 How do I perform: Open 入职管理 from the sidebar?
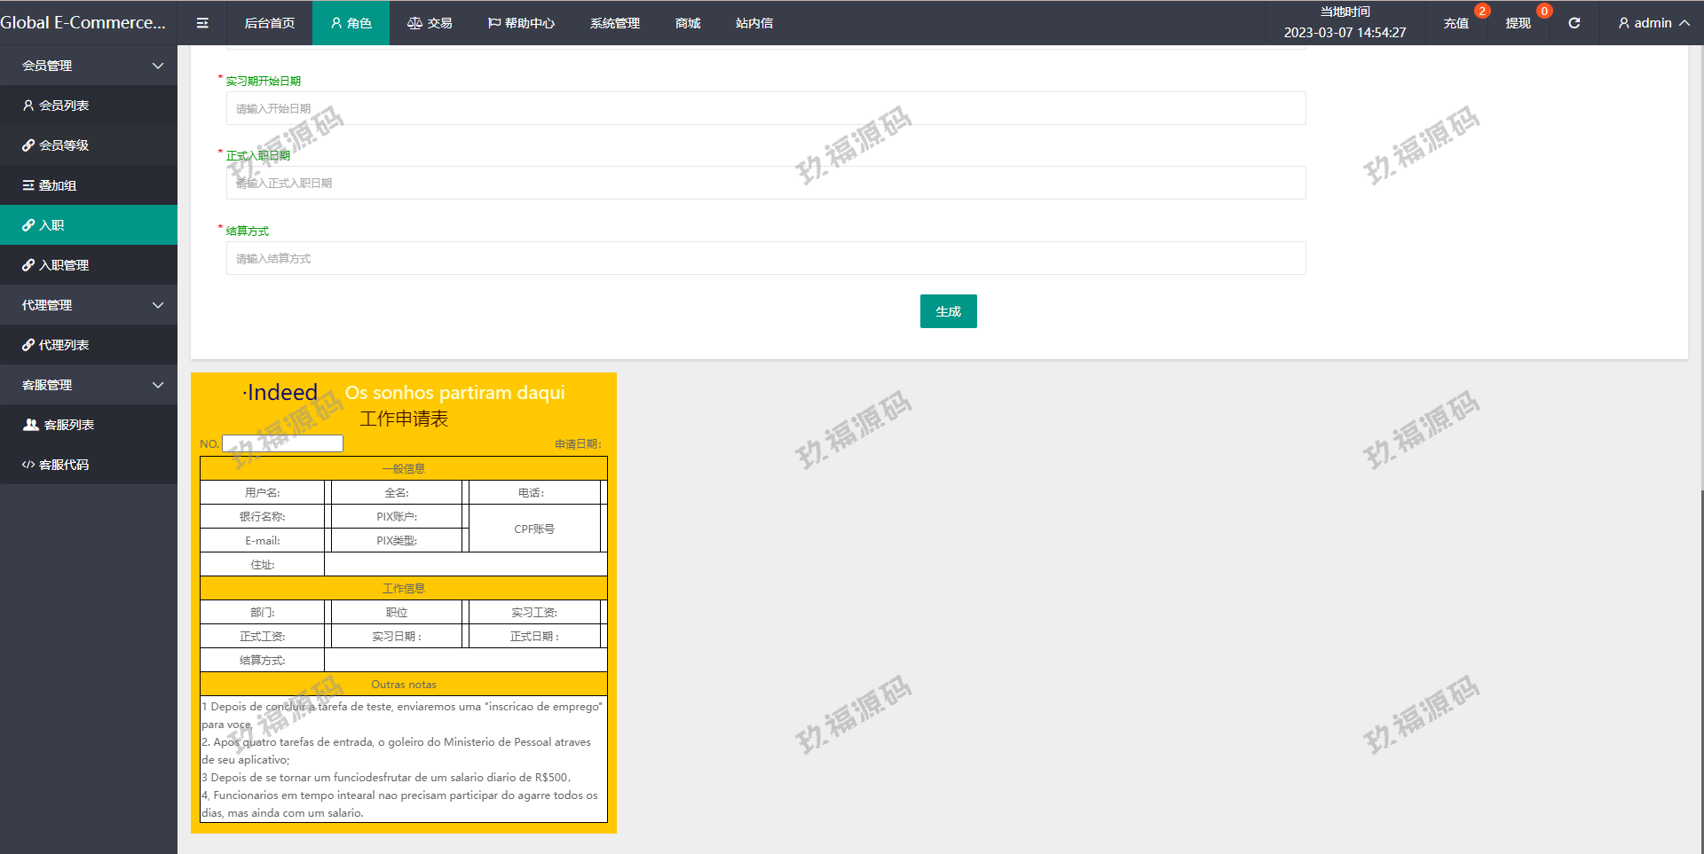(64, 265)
